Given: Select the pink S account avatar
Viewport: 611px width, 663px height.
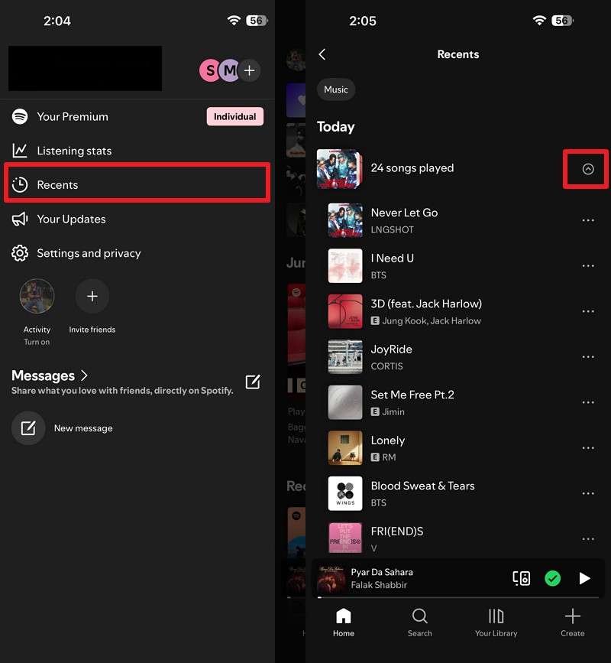Looking at the screenshot, I should [209, 70].
